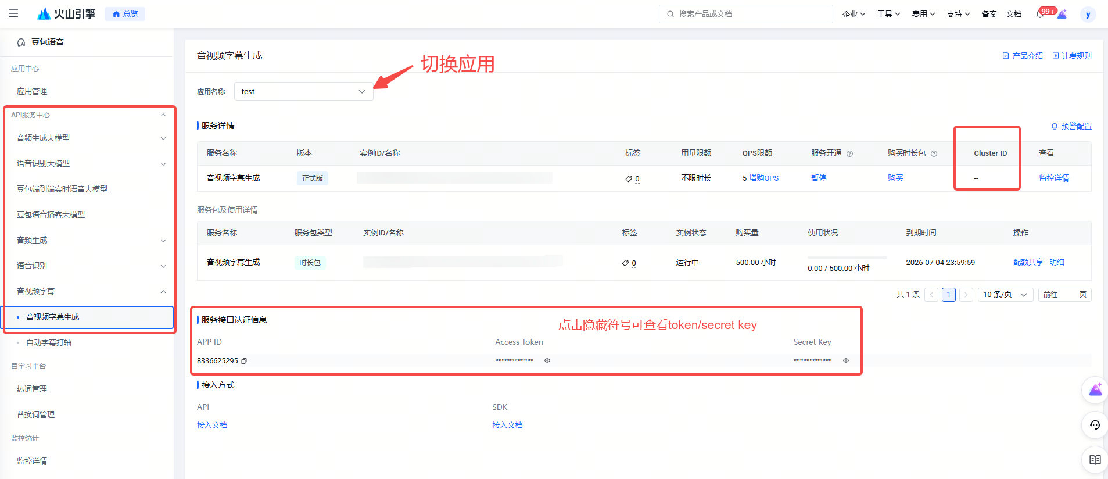Select 自动字幕打轴 in the sidebar

point(49,342)
